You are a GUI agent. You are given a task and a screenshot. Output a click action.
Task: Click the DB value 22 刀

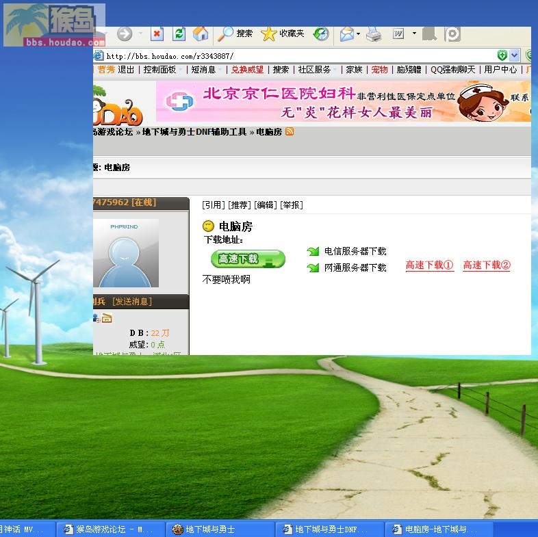point(160,333)
